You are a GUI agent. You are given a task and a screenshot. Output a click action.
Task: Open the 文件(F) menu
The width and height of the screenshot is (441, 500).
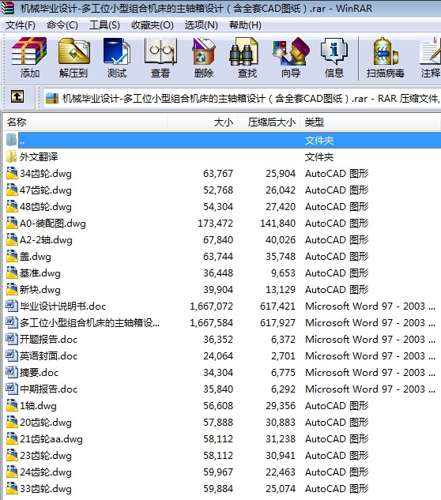(x=21, y=24)
